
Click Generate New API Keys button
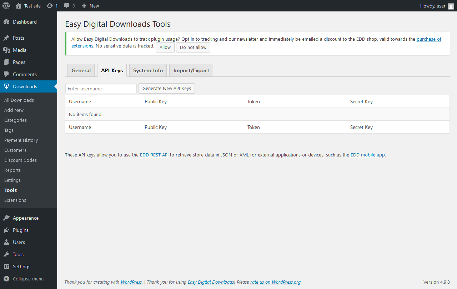click(167, 88)
